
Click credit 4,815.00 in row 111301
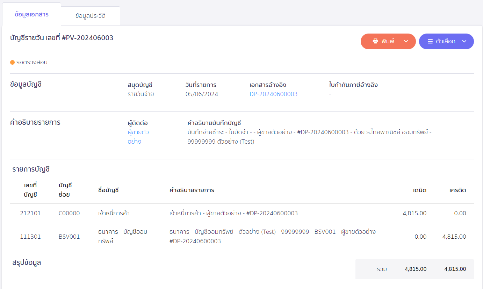click(x=454, y=237)
